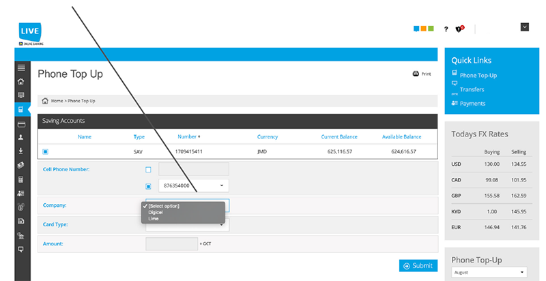The height and width of the screenshot is (281, 546).
Task: Go to Home via sidebar house icon
Action: coord(21,81)
